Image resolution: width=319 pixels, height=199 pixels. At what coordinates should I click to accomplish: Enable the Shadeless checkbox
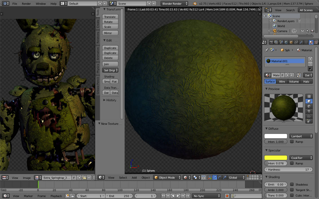point(292,184)
